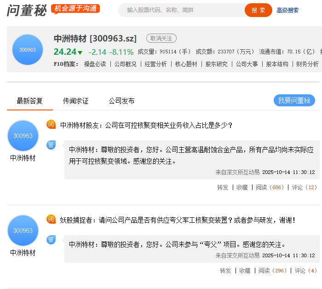The height and width of the screenshot is (289, 322).
Task: Open the 高级搜索 link
Action: [287, 10]
